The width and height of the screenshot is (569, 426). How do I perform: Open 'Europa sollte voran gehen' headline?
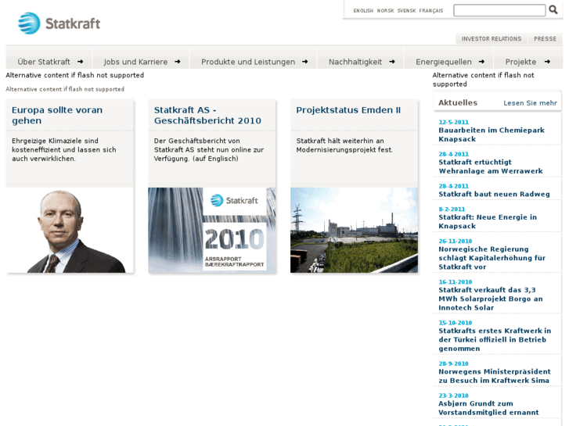point(57,115)
